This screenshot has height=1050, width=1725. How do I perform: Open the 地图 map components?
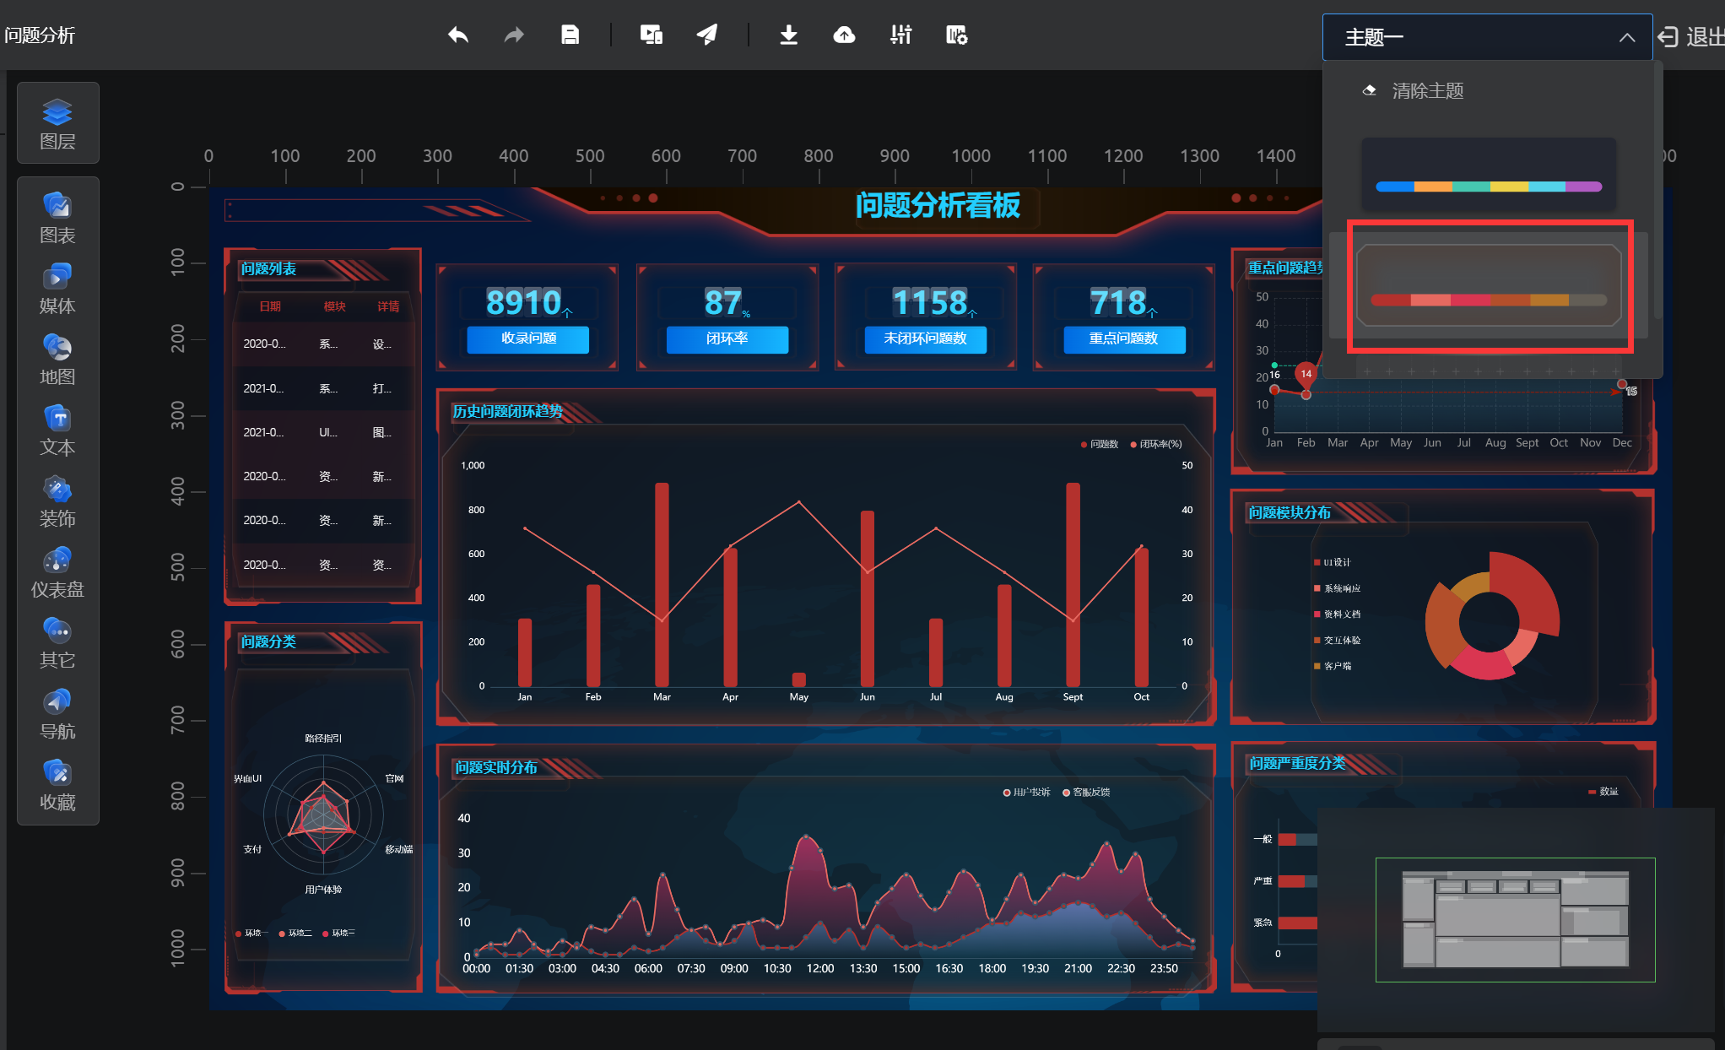point(57,360)
